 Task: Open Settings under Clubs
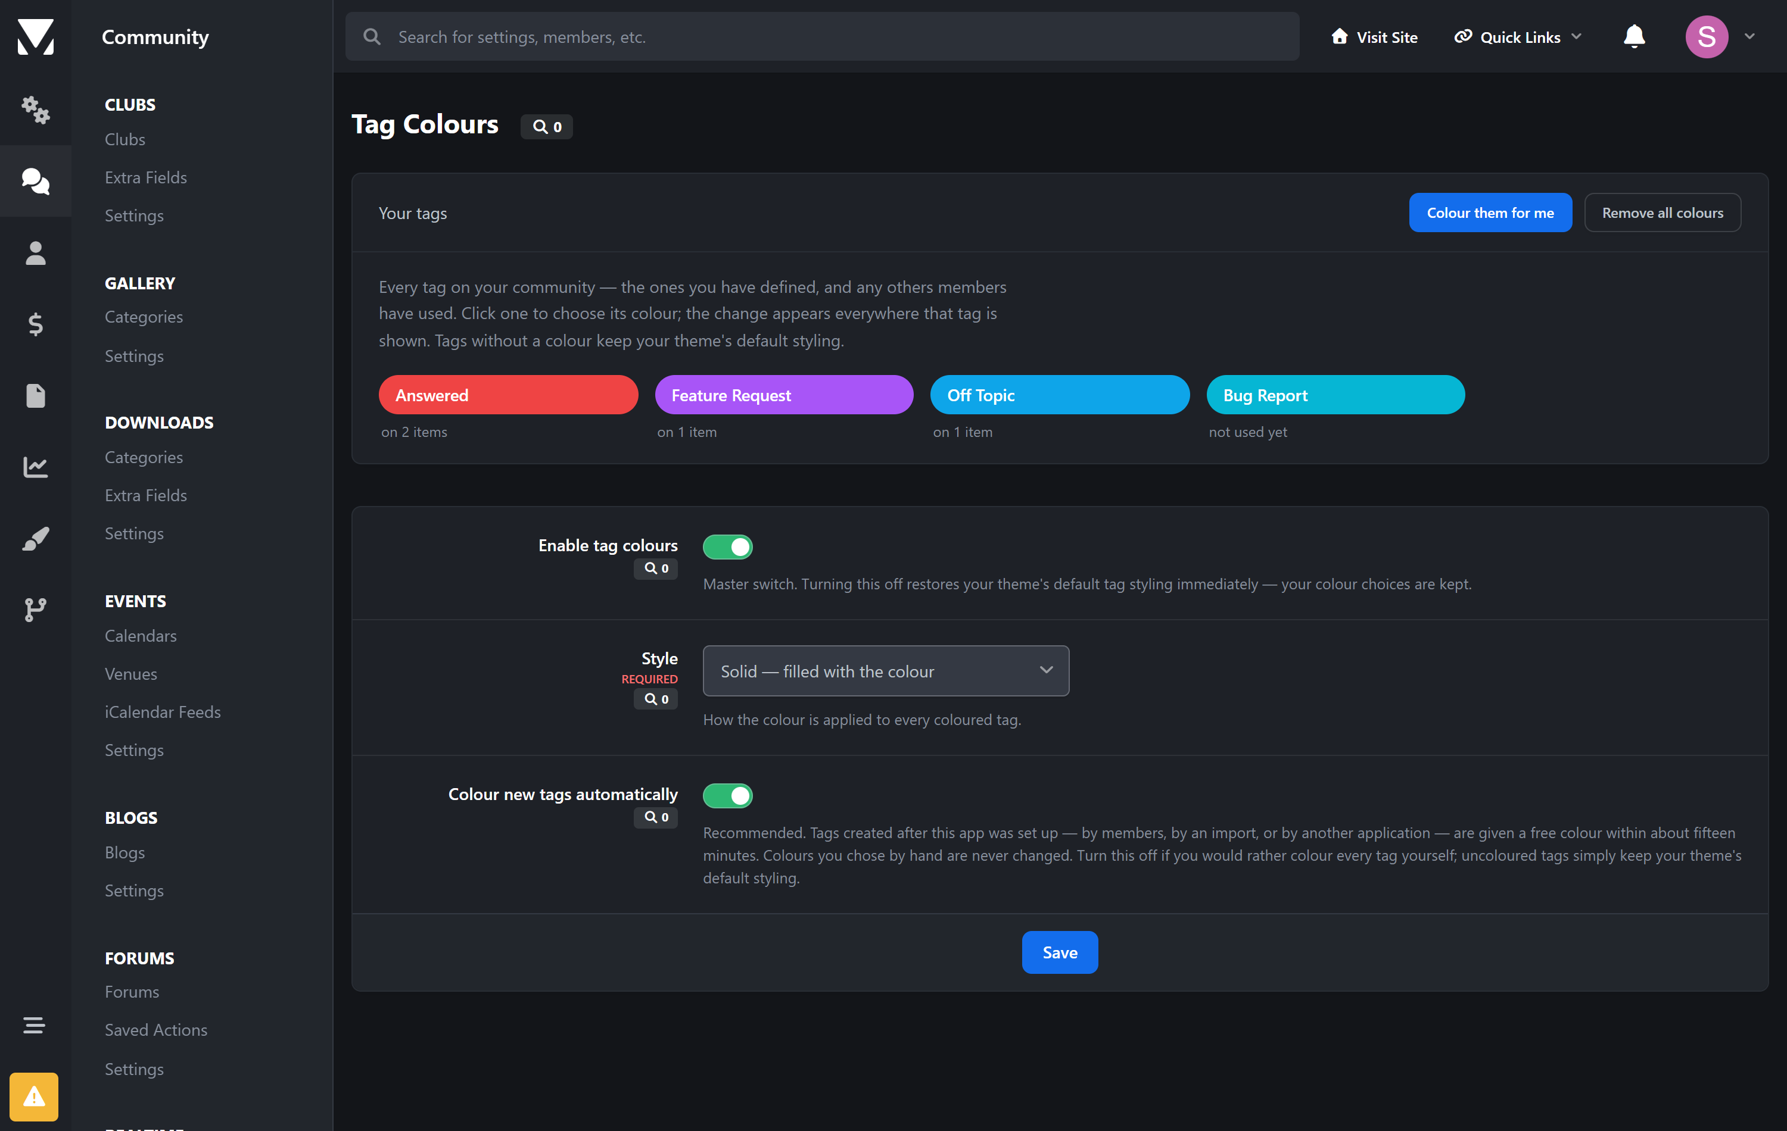coord(134,216)
